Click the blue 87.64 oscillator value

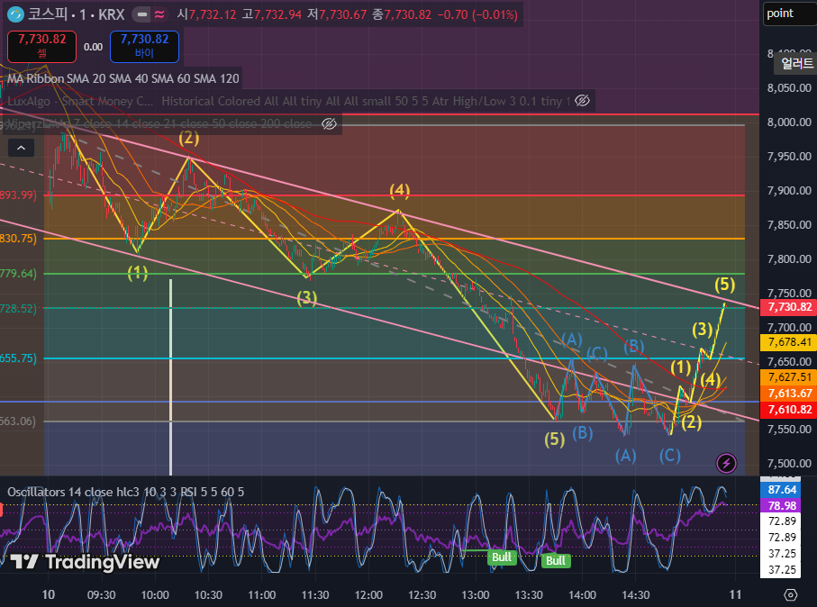pyautogui.click(x=782, y=489)
